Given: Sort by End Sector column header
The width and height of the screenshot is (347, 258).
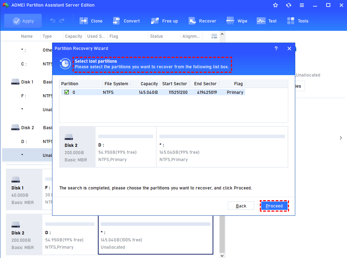Looking at the screenshot, I should click(x=205, y=84).
